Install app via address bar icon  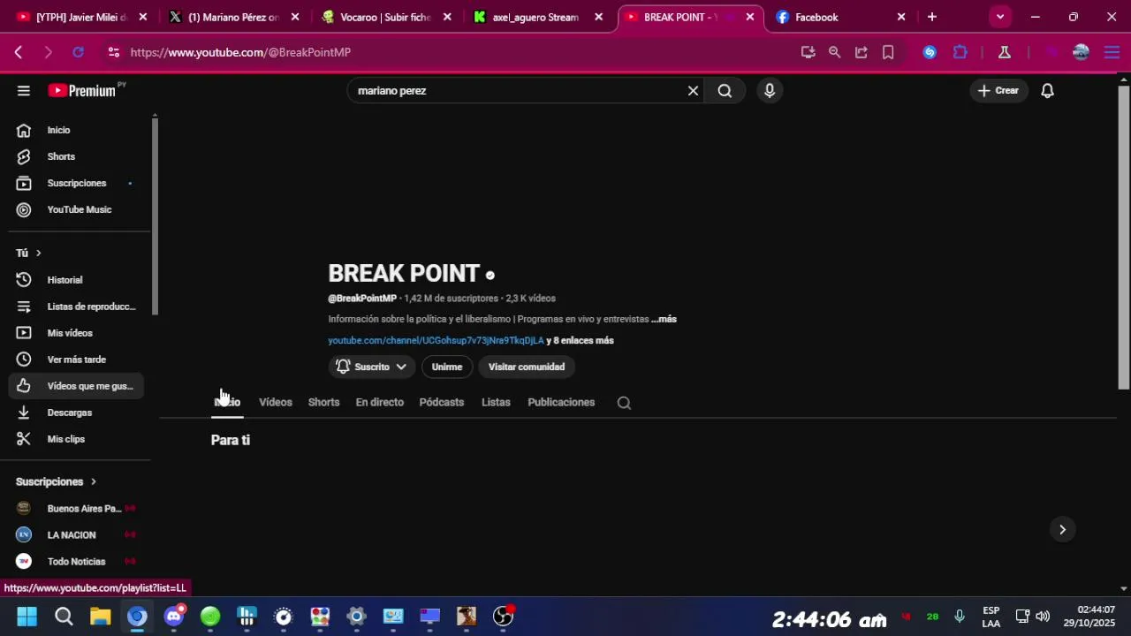(808, 52)
